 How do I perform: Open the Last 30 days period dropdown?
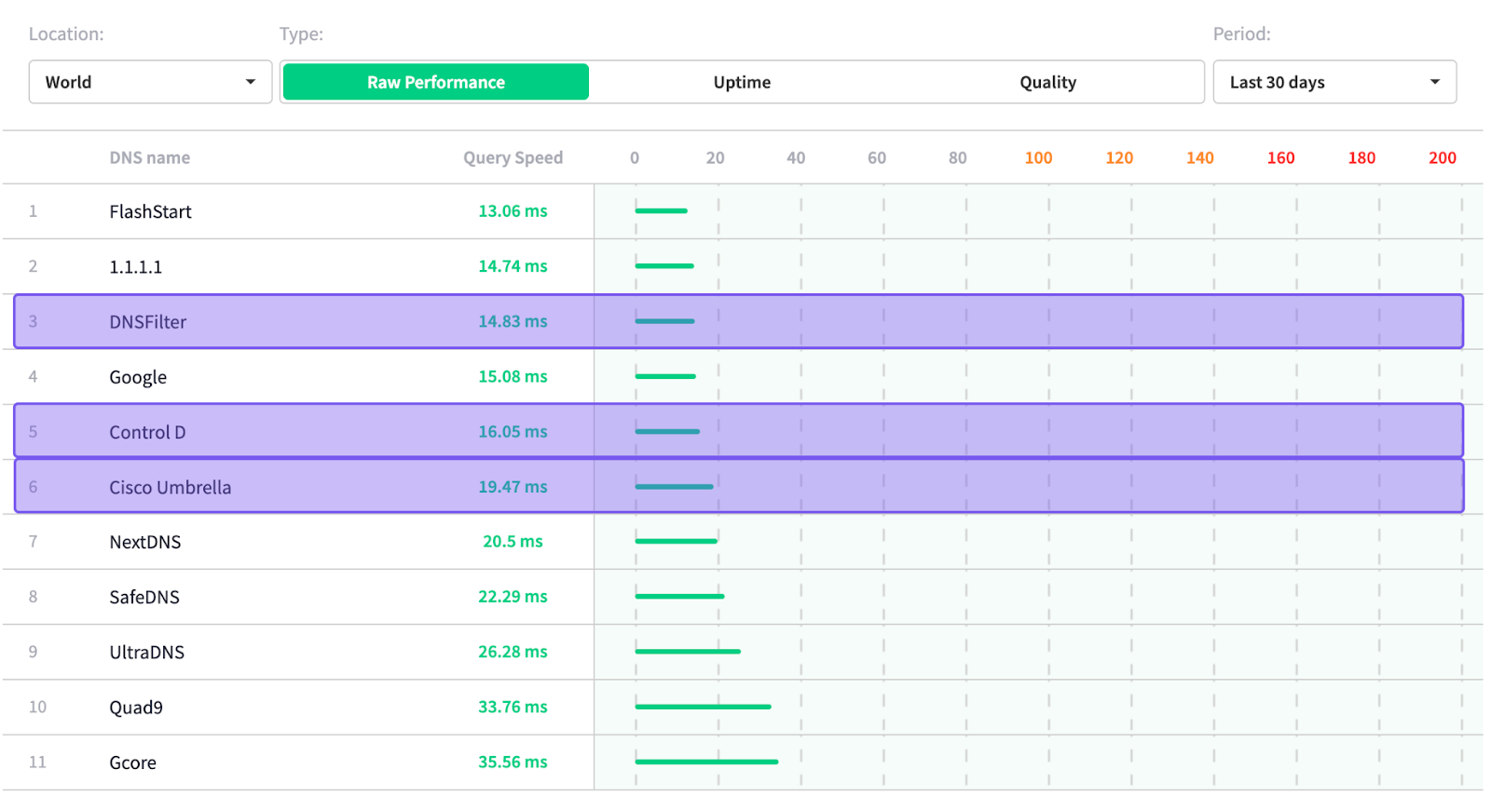pyautogui.click(x=1334, y=82)
